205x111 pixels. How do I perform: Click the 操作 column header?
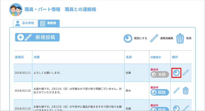175,57
